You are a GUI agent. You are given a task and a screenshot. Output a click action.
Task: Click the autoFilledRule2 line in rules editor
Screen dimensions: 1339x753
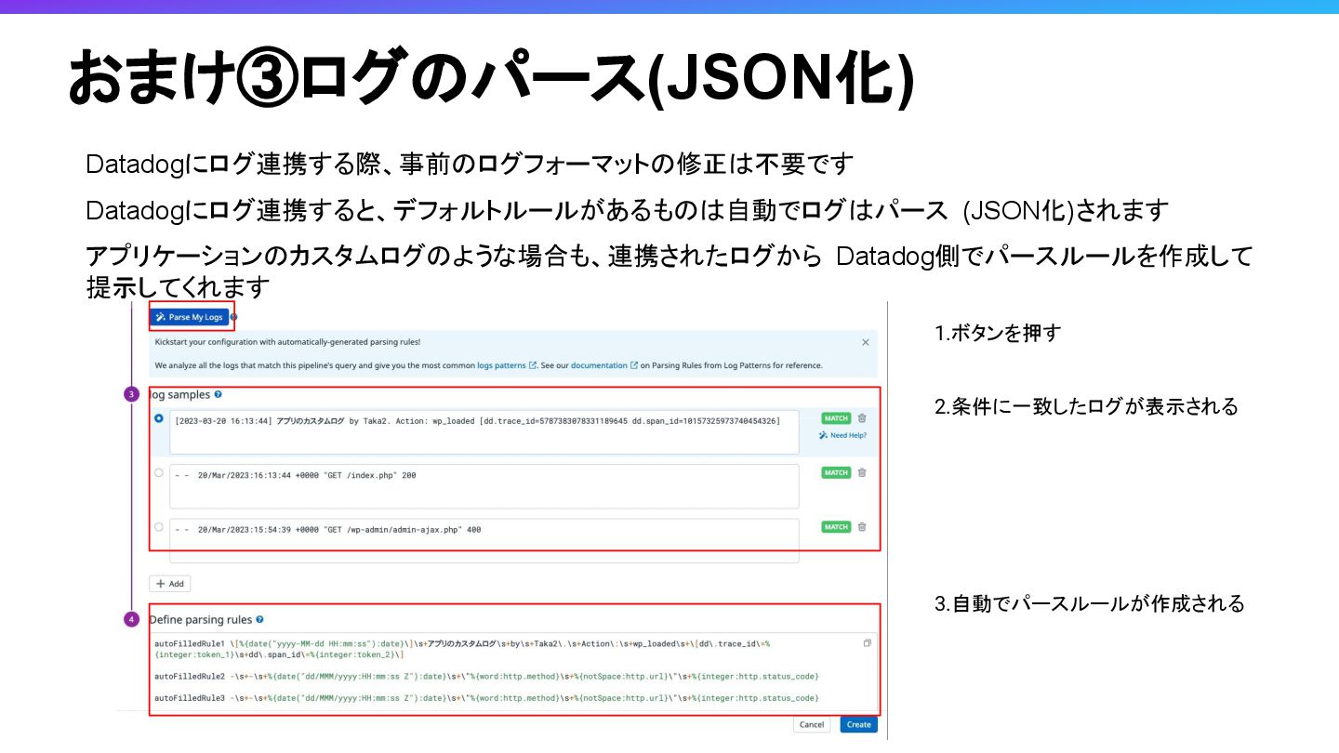click(x=486, y=676)
